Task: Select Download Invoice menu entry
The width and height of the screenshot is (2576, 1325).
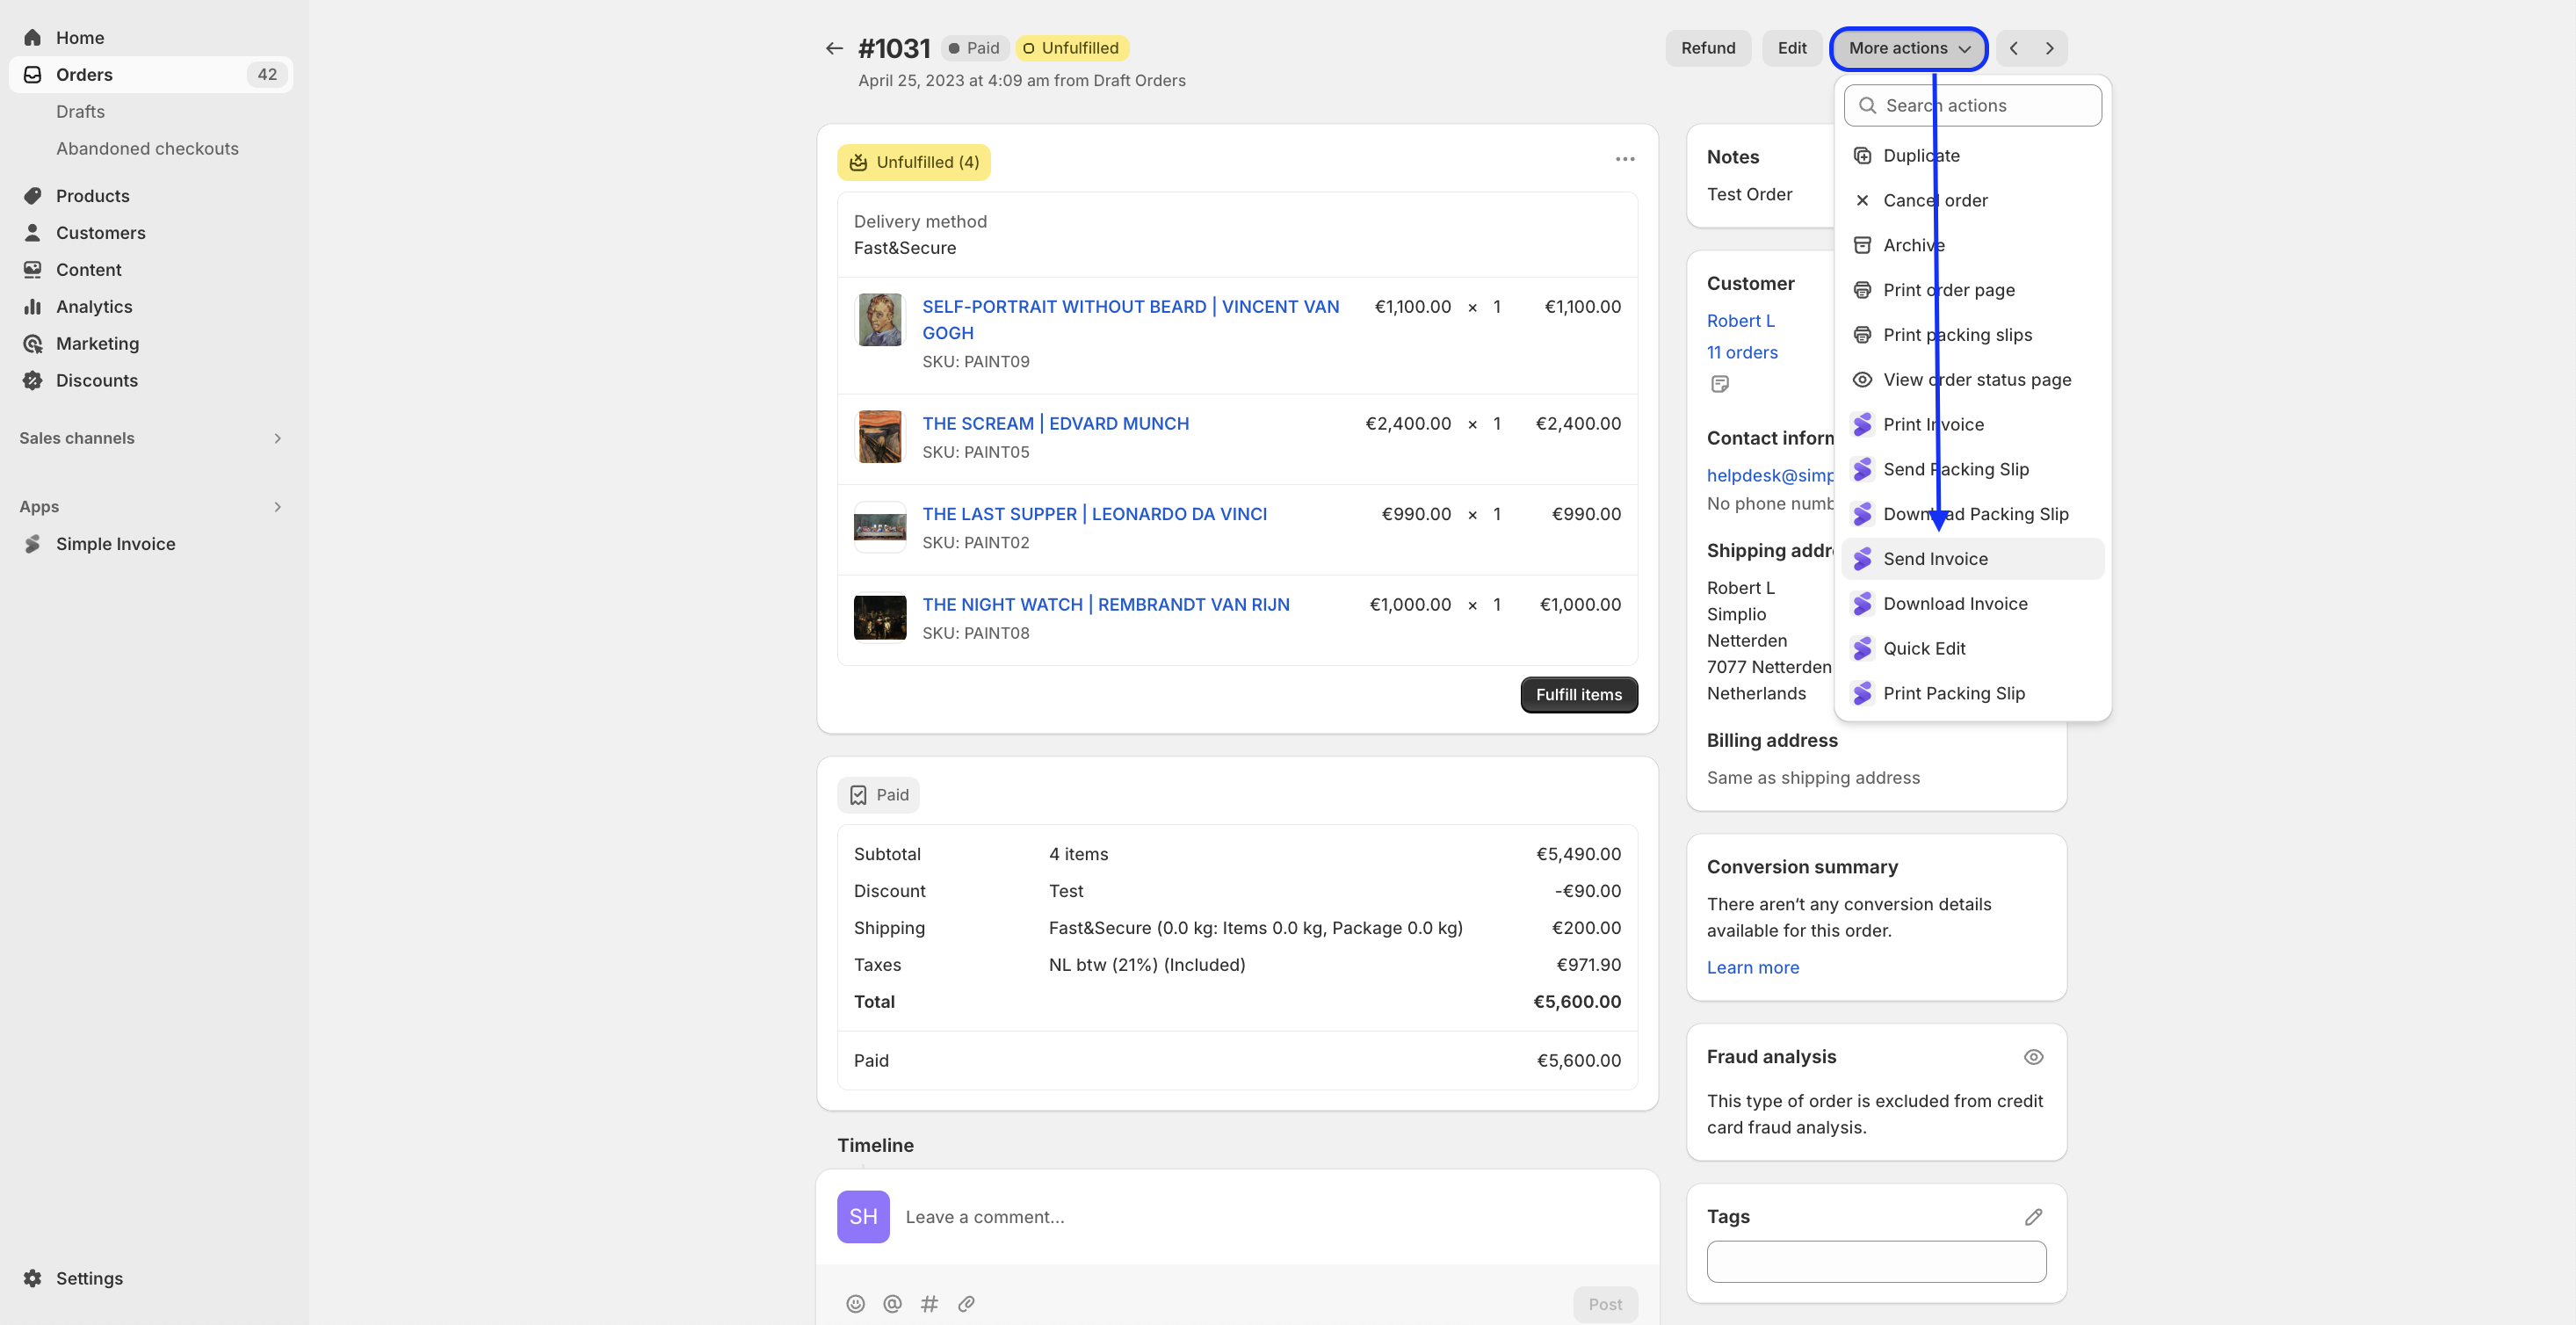Action: click(x=1954, y=603)
